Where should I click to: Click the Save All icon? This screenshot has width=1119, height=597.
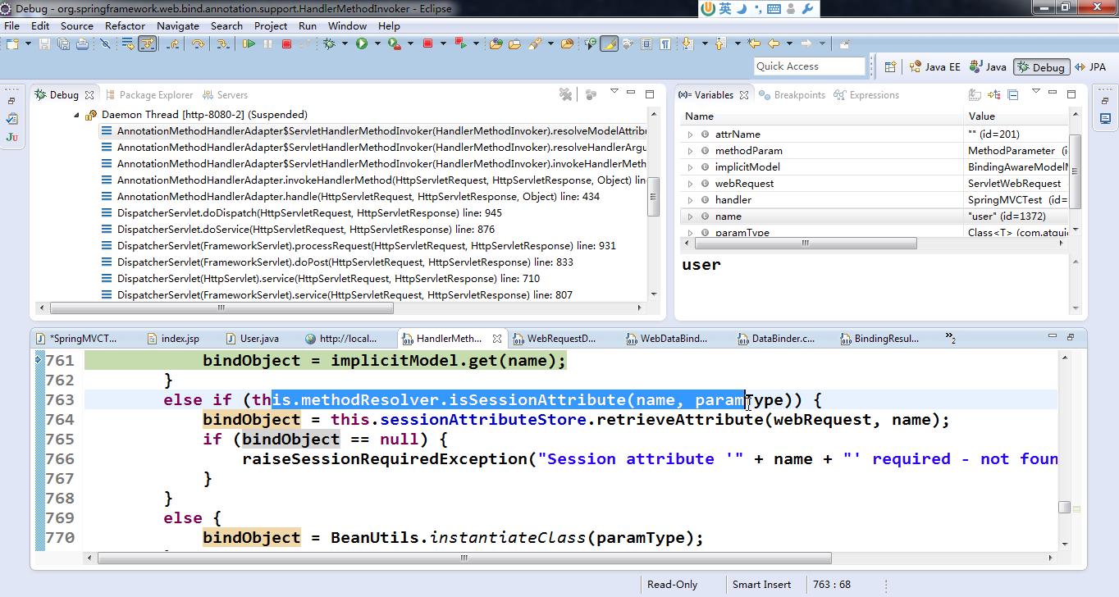(x=63, y=43)
